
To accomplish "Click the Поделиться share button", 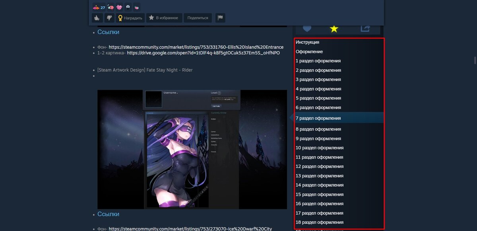I will pos(198,18).
